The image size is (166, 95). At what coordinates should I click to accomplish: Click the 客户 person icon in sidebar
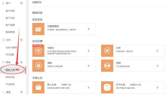pyautogui.click(x=3, y=3)
